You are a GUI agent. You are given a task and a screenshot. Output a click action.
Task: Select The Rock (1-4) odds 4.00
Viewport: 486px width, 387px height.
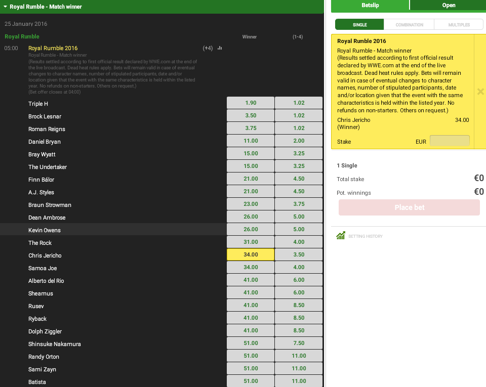coord(299,242)
